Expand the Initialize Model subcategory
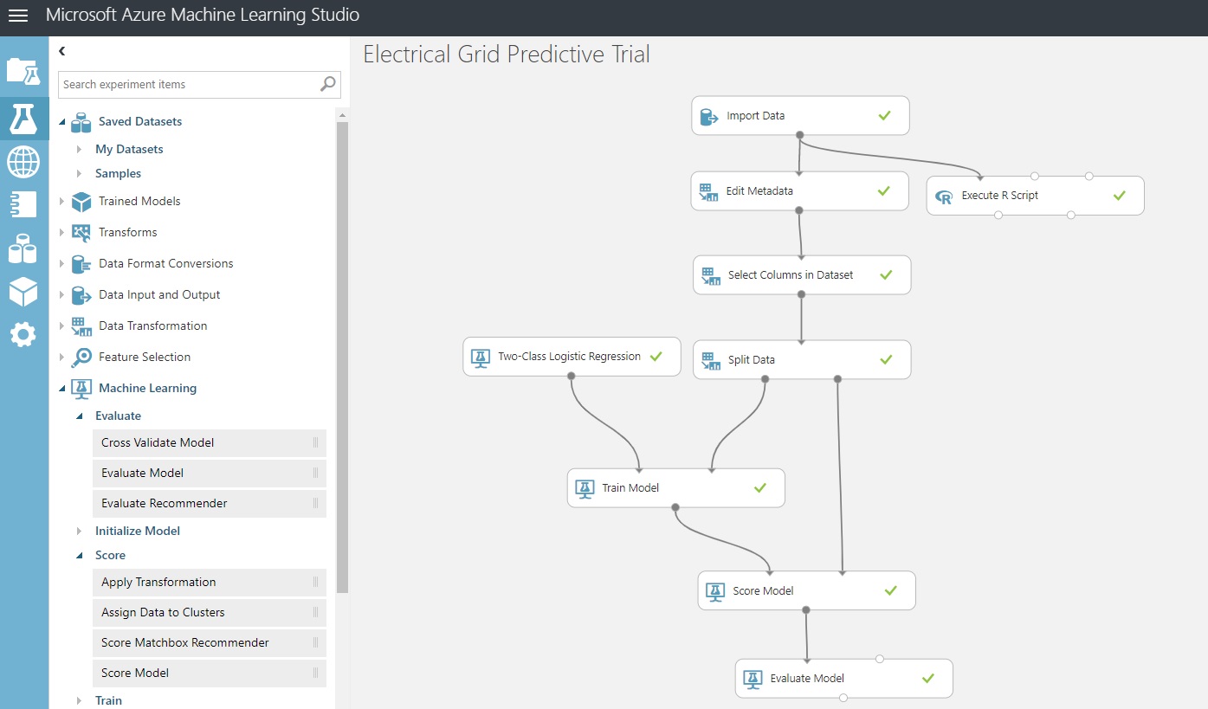1208x709 pixels. [80, 532]
